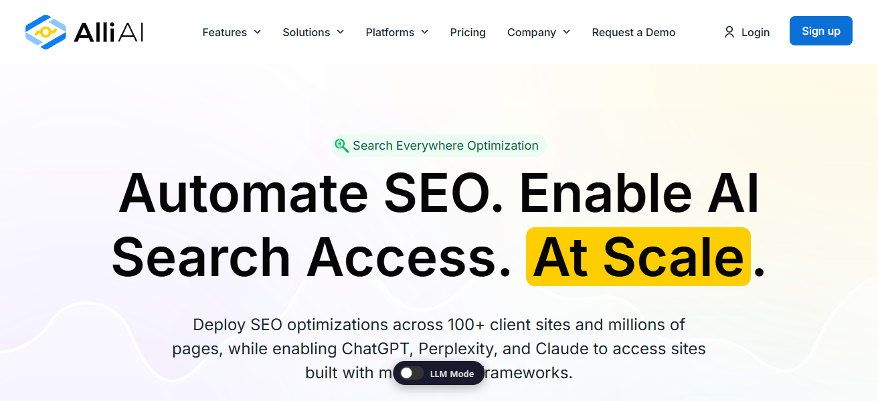This screenshot has height=401, width=878.
Task: Click the user profile icon beside Login
Action: [729, 32]
